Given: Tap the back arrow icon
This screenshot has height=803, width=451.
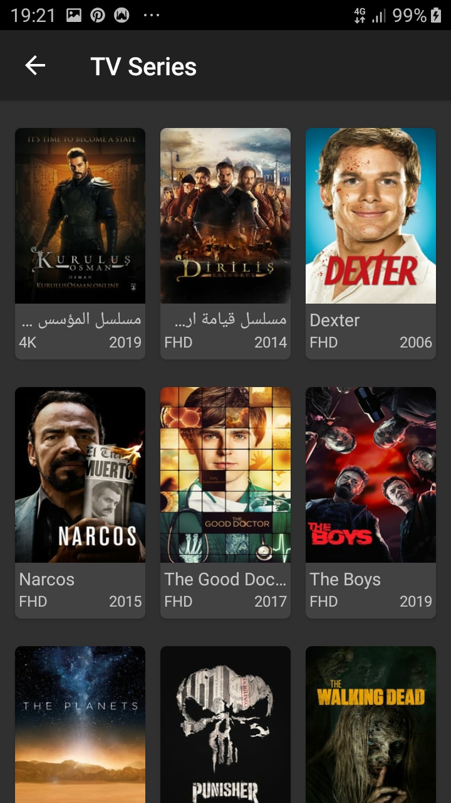Looking at the screenshot, I should click(x=35, y=65).
